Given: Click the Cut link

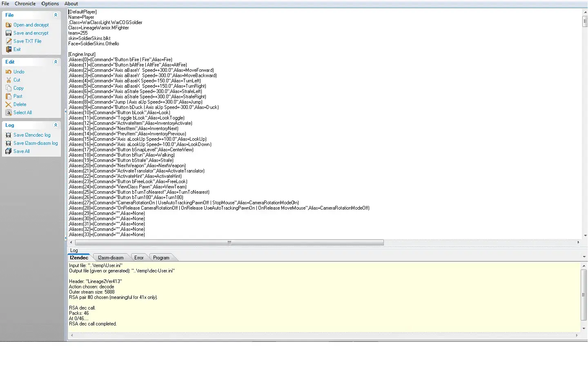Looking at the screenshot, I should click(x=17, y=80).
